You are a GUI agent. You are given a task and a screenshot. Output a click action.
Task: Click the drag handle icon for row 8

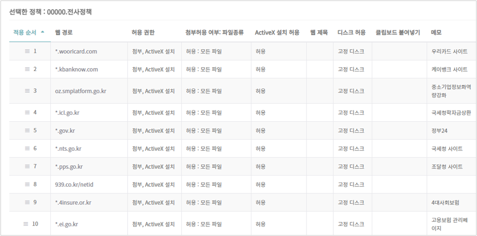coord(27,184)
